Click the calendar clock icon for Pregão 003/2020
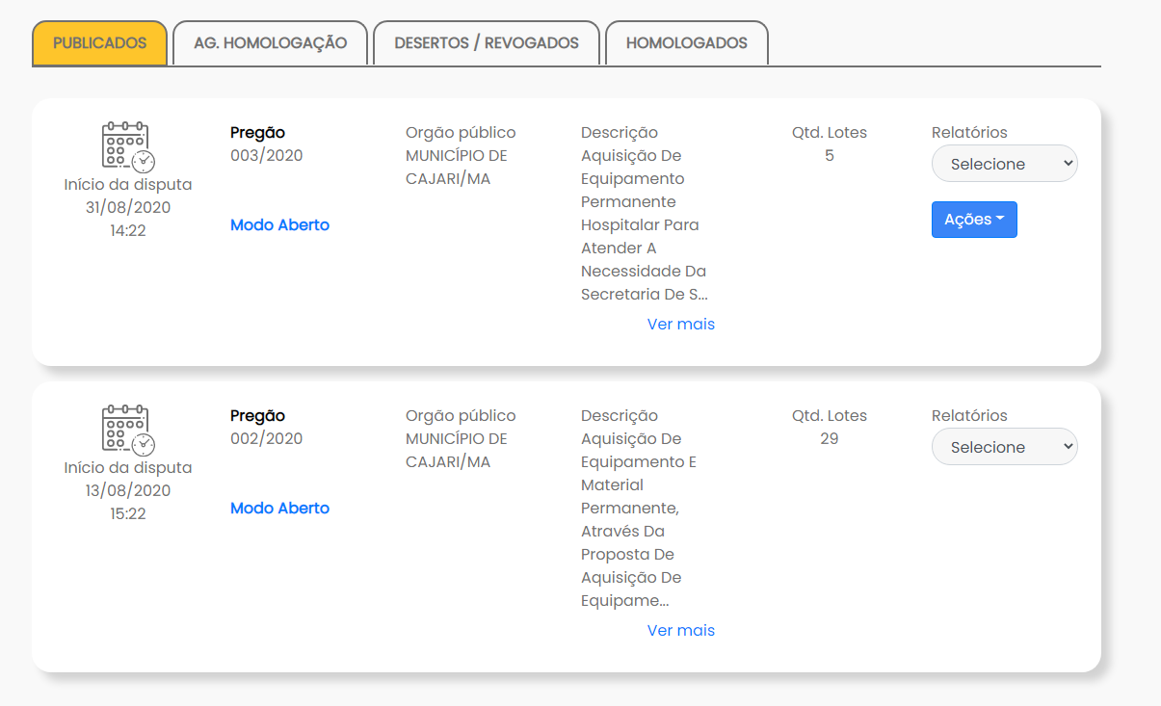 tap(128, 146)
